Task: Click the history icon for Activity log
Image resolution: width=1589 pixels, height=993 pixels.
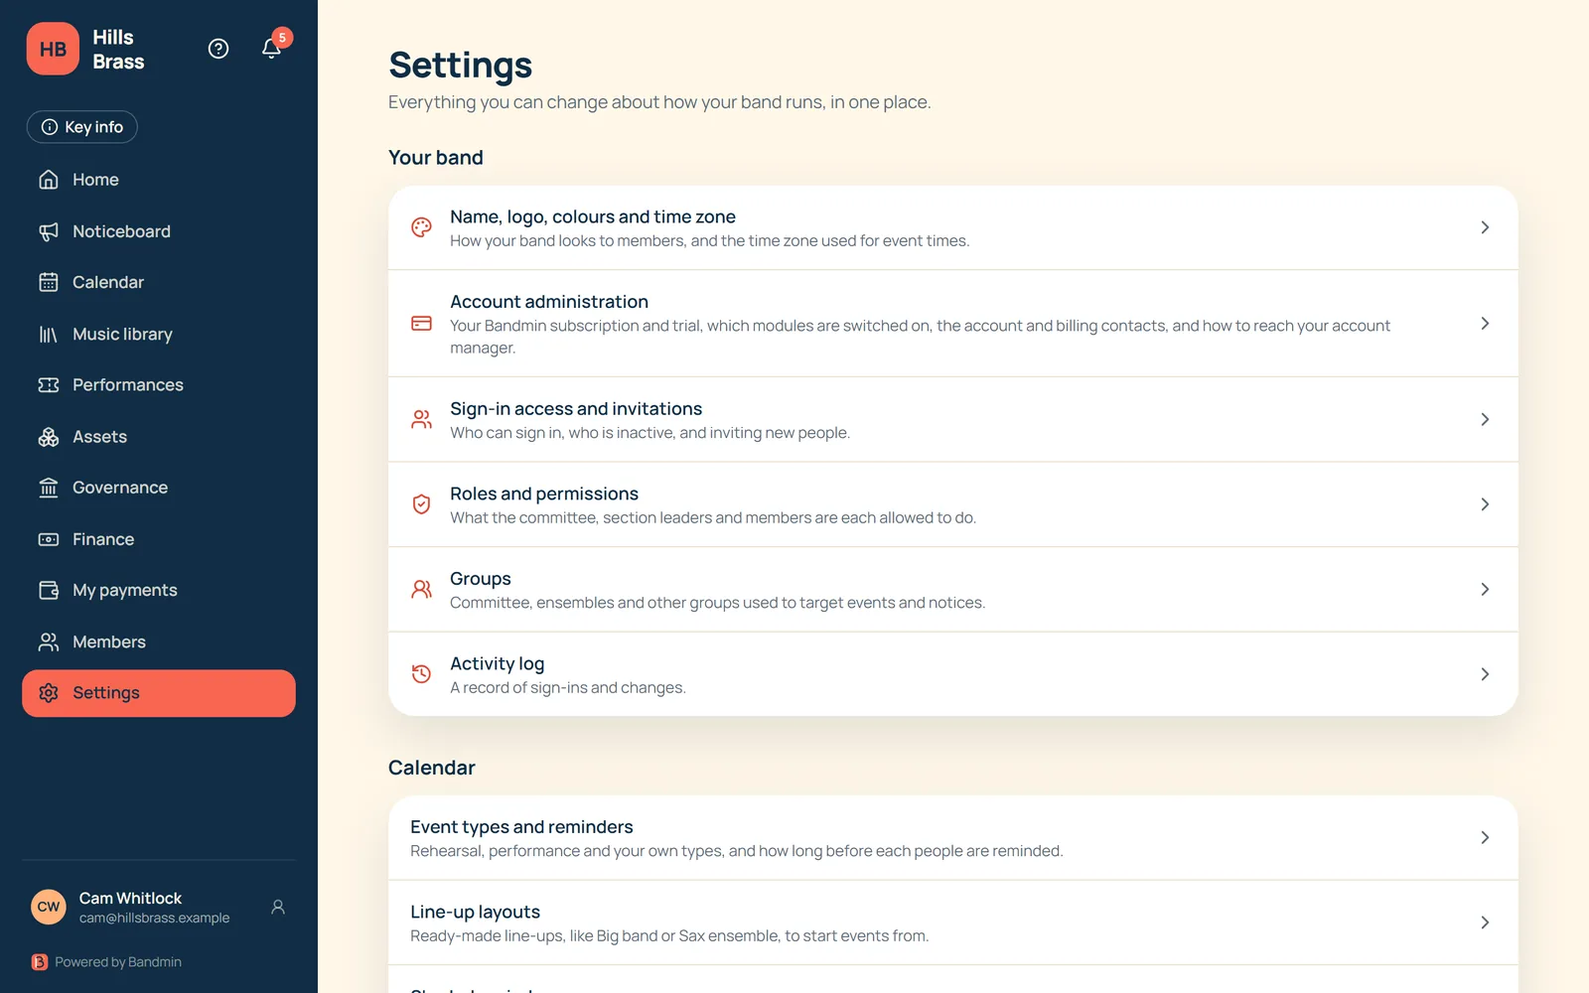Action: tap(422, 674)
